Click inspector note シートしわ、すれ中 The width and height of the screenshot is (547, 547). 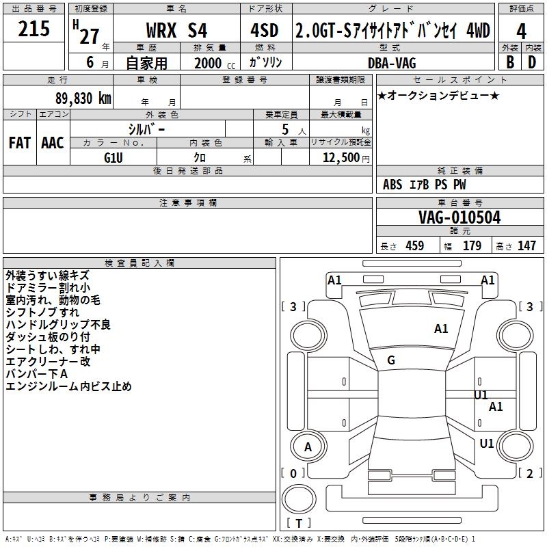point(53,349)
